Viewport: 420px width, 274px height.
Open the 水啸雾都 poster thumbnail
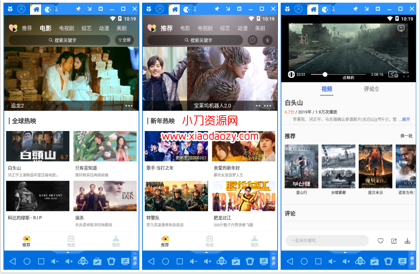(338, 166)
